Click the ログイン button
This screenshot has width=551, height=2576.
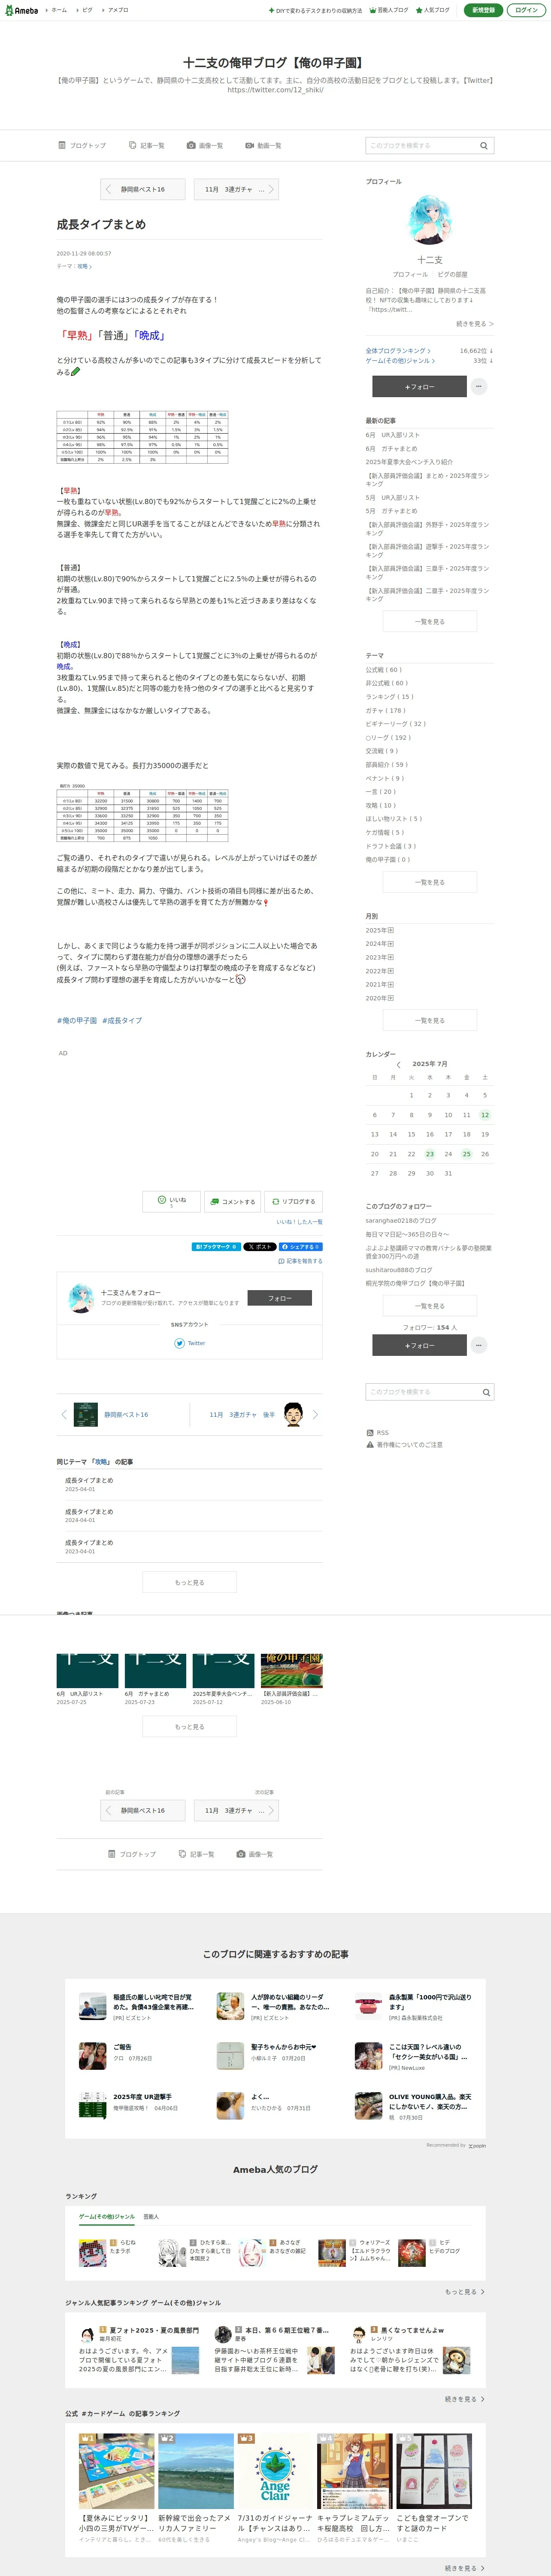point(526,10)
